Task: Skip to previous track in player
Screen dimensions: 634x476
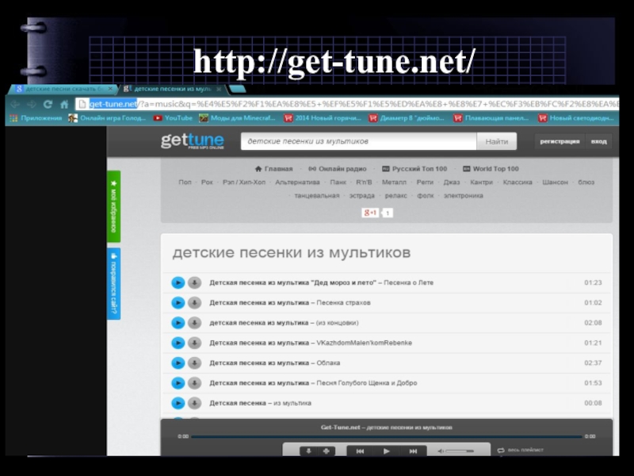Action: (360, 451)
